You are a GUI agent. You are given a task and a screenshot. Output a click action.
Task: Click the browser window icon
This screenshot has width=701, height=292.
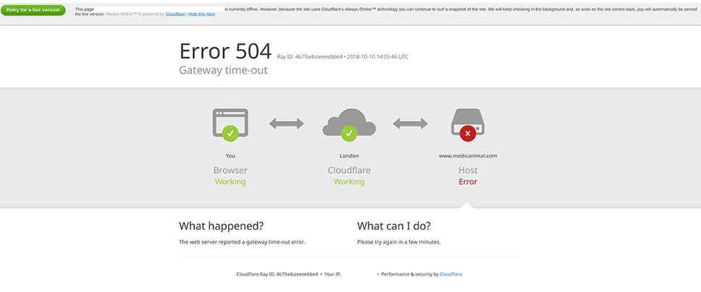click(x=230, y=122)
